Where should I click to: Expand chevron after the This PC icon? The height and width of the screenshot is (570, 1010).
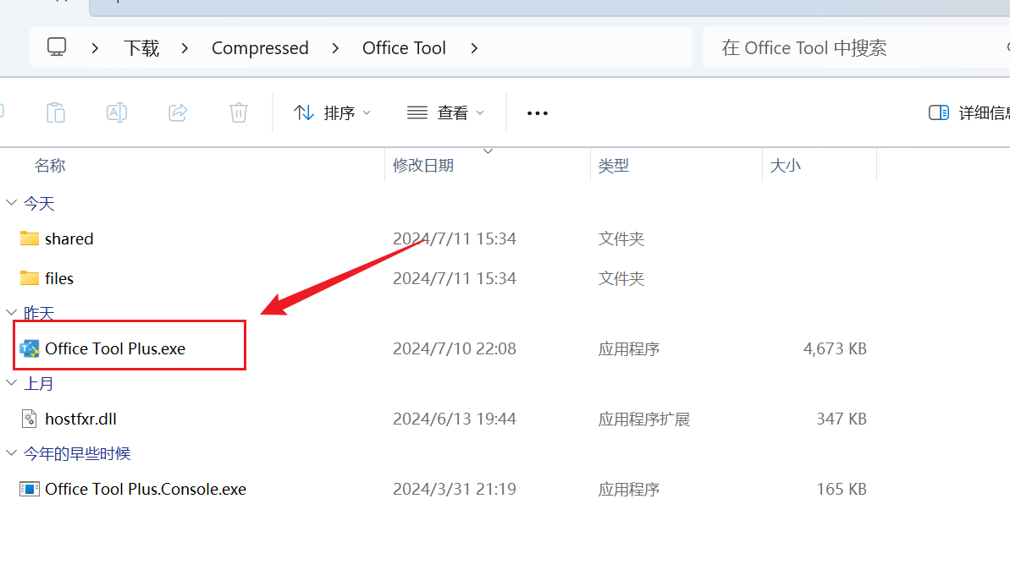[x=95, y=48]
